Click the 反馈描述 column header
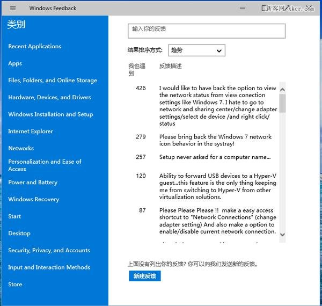Viewport: 322px width, 306px height. (x=171, y=66)
